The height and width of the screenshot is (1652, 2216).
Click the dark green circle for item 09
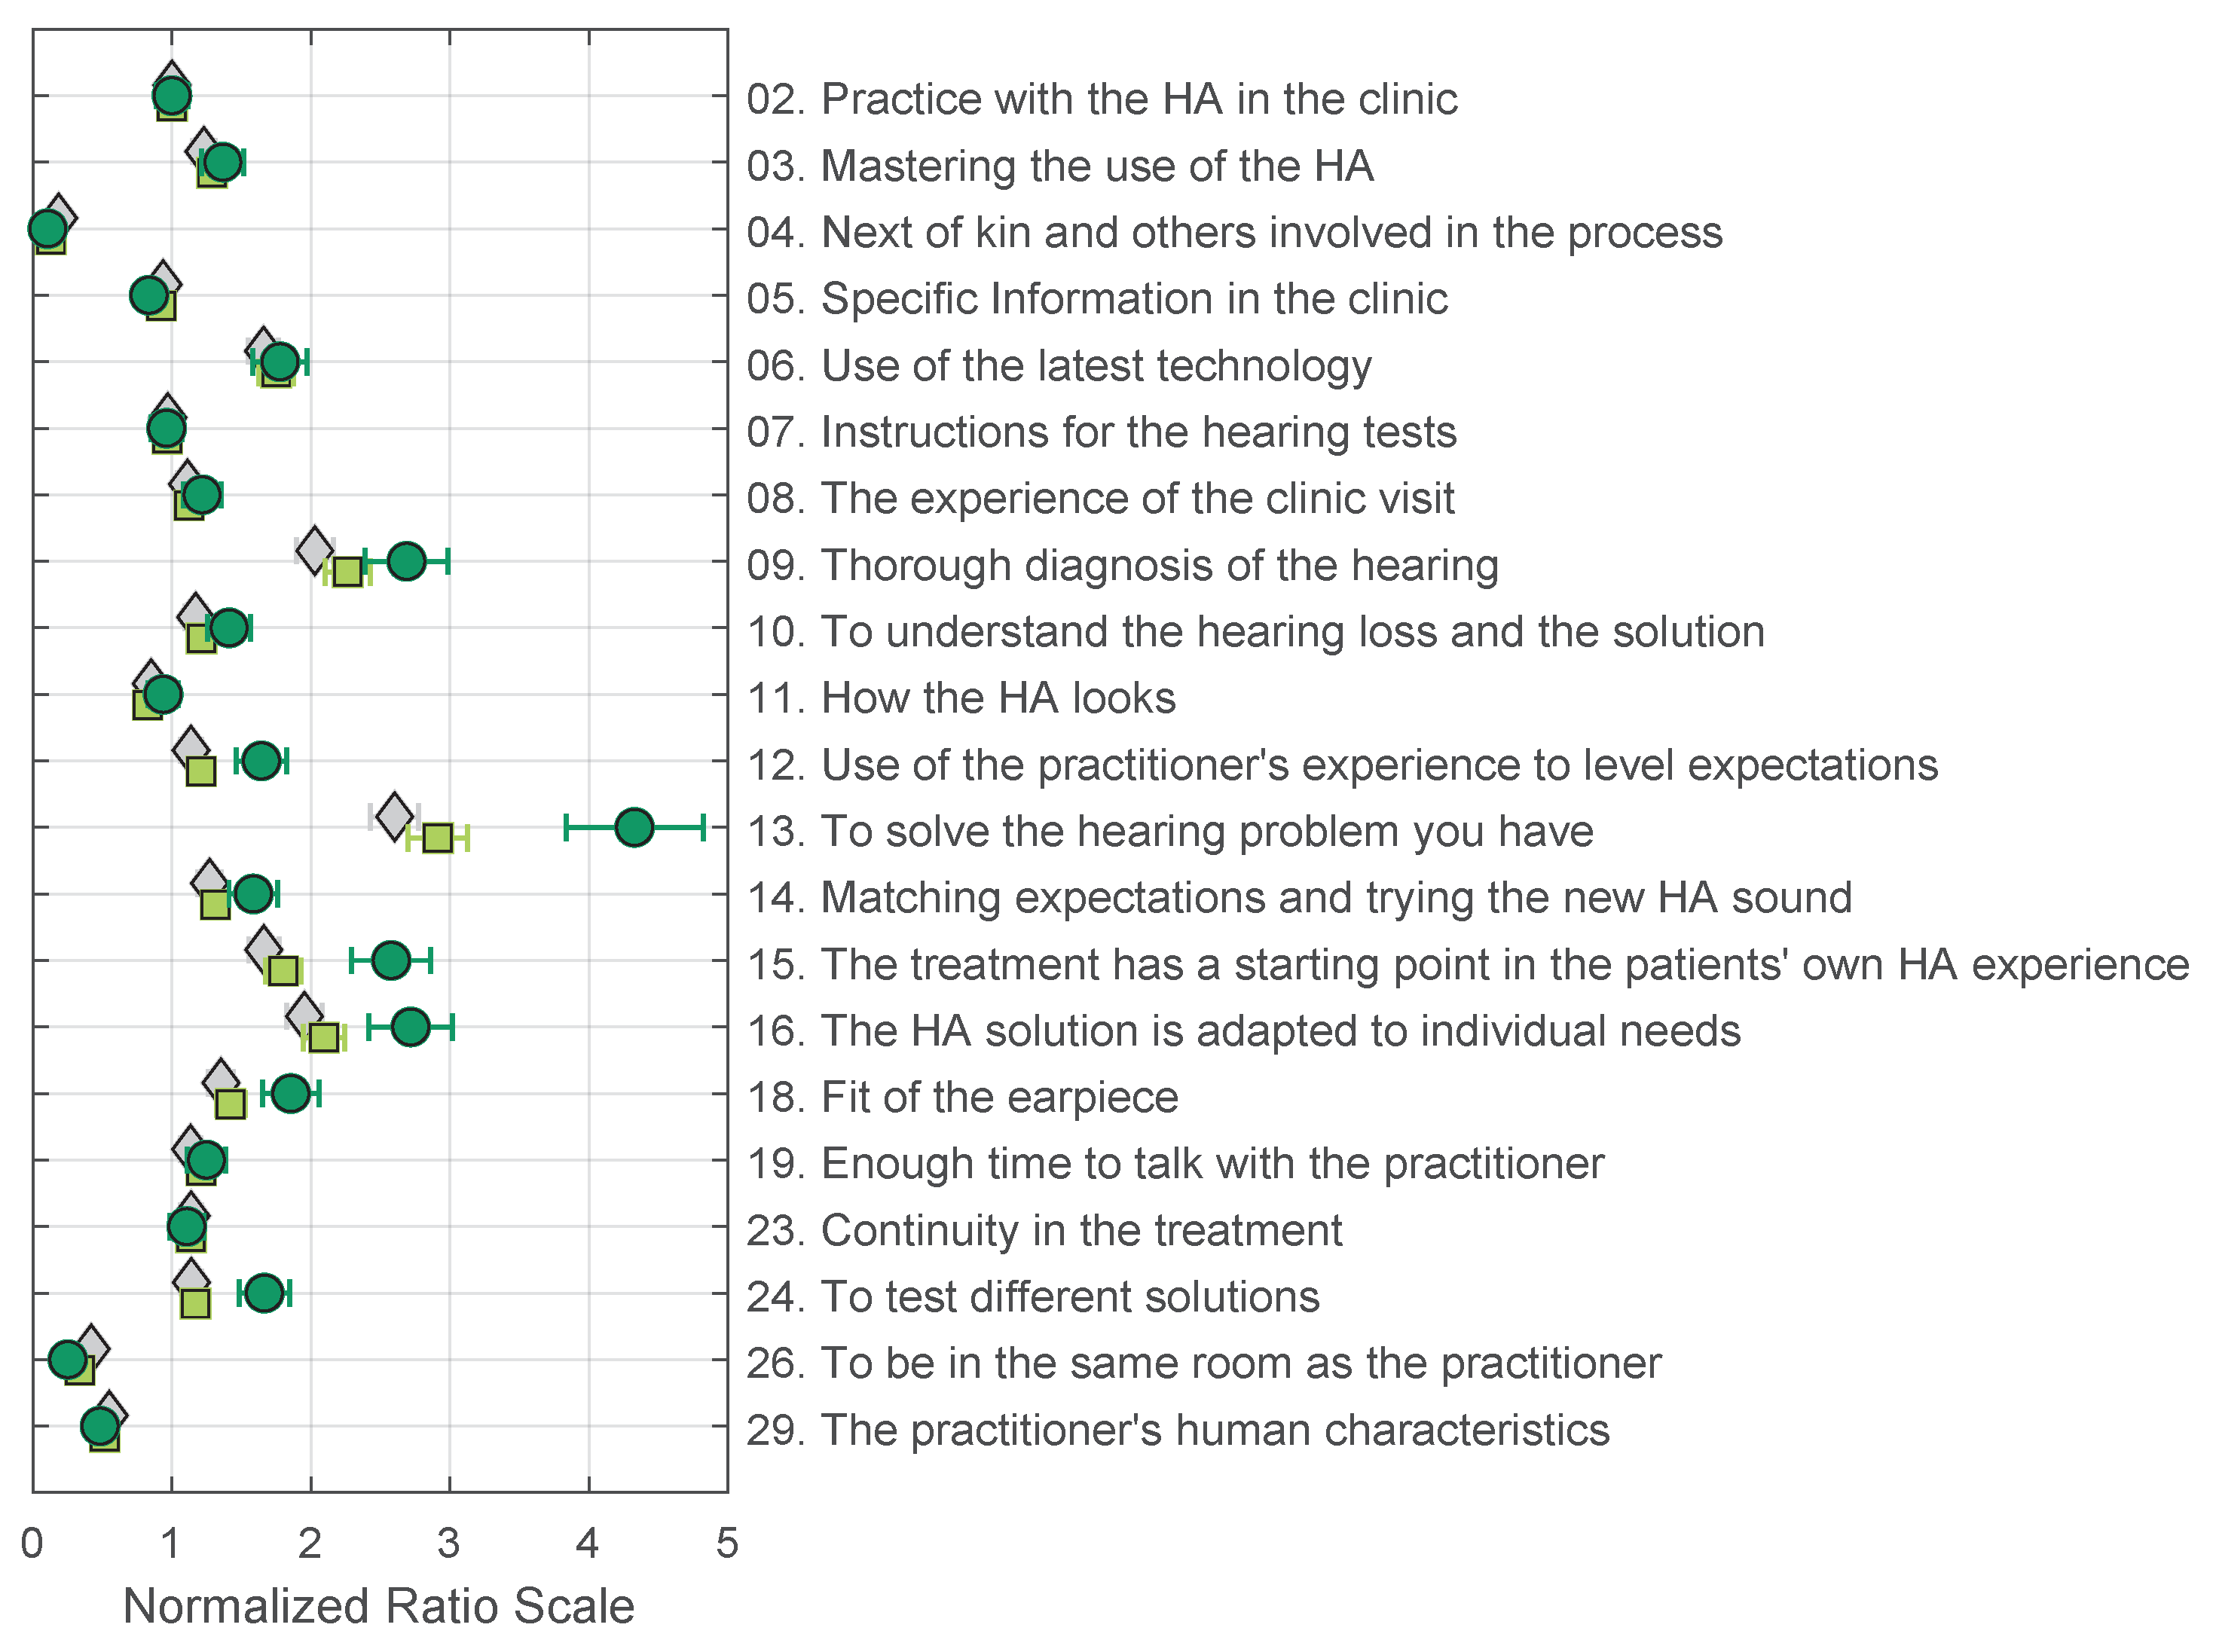click(406, 561)
